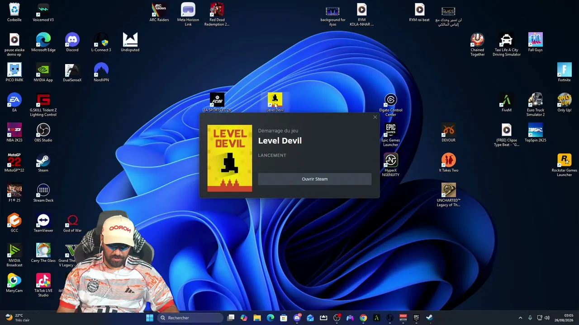Select the GCC desktop icon
The height and width of the screenshot is (325, 579).
point(14,223)
